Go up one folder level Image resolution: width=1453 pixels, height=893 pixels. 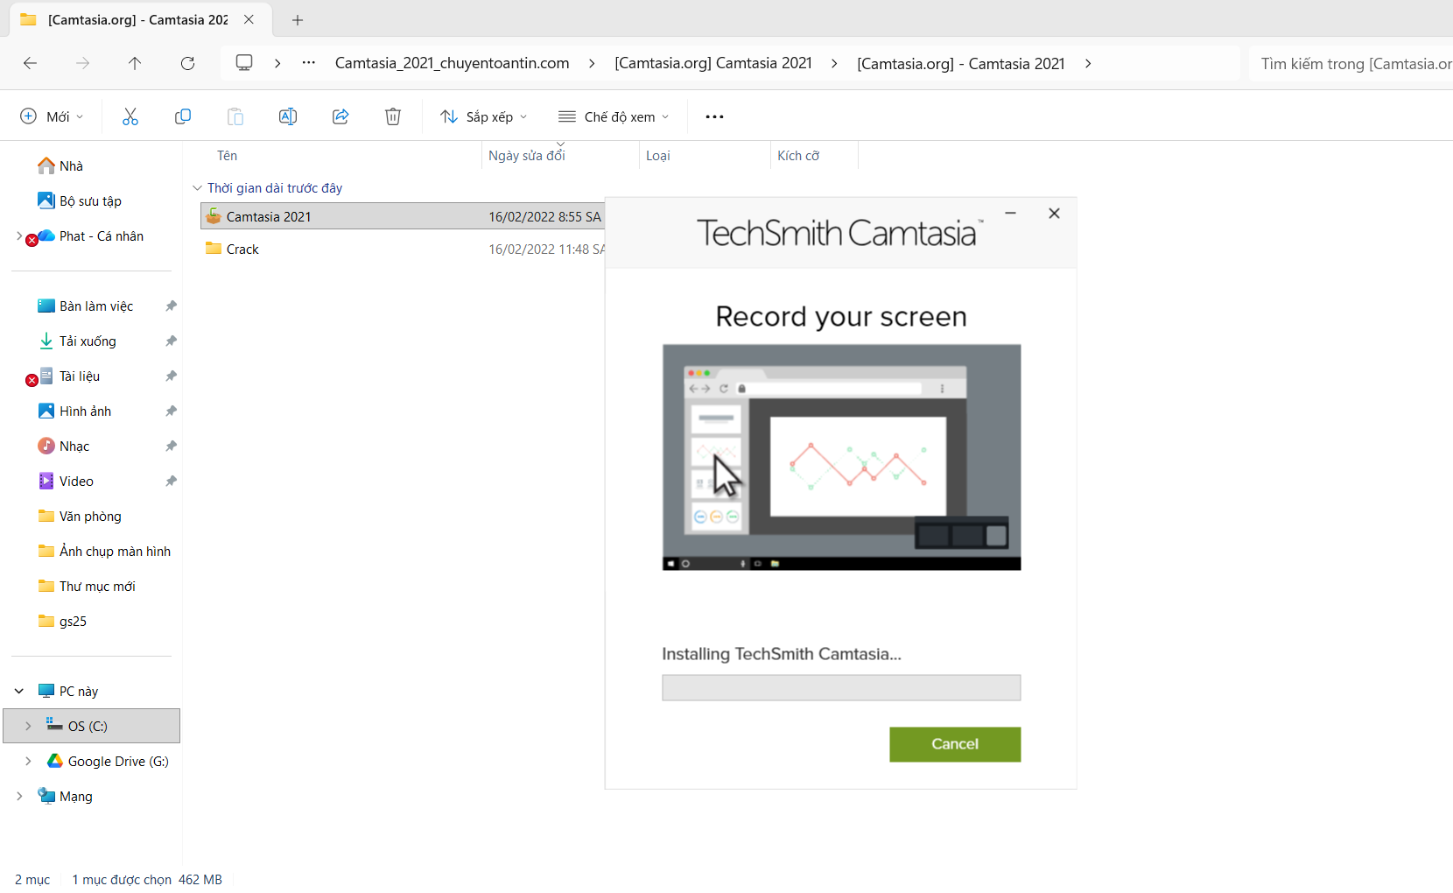point(135,63)
